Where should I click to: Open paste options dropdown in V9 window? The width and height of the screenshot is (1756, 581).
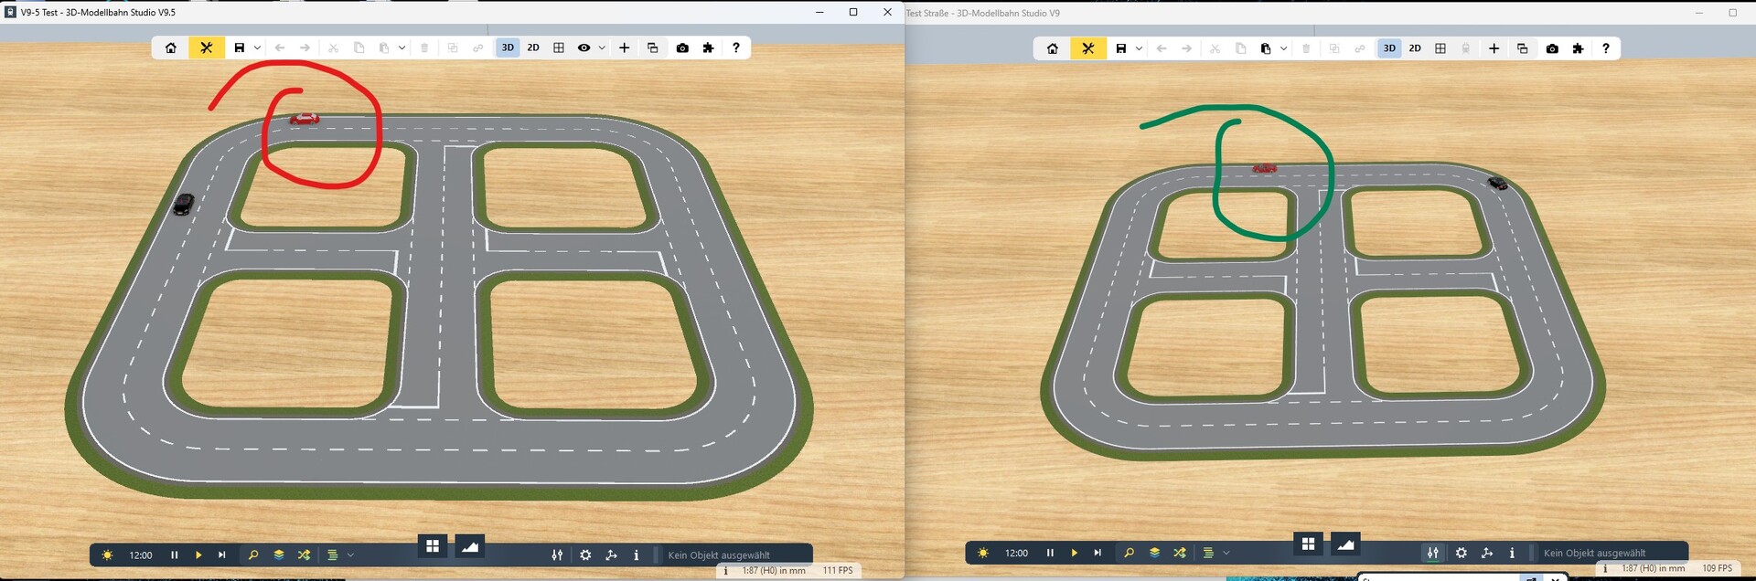[1284, 48]
